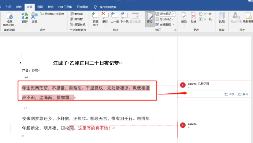Convert text with 繁转简
The height and width of the screenshot is (143, 253).
coord(77,14)
